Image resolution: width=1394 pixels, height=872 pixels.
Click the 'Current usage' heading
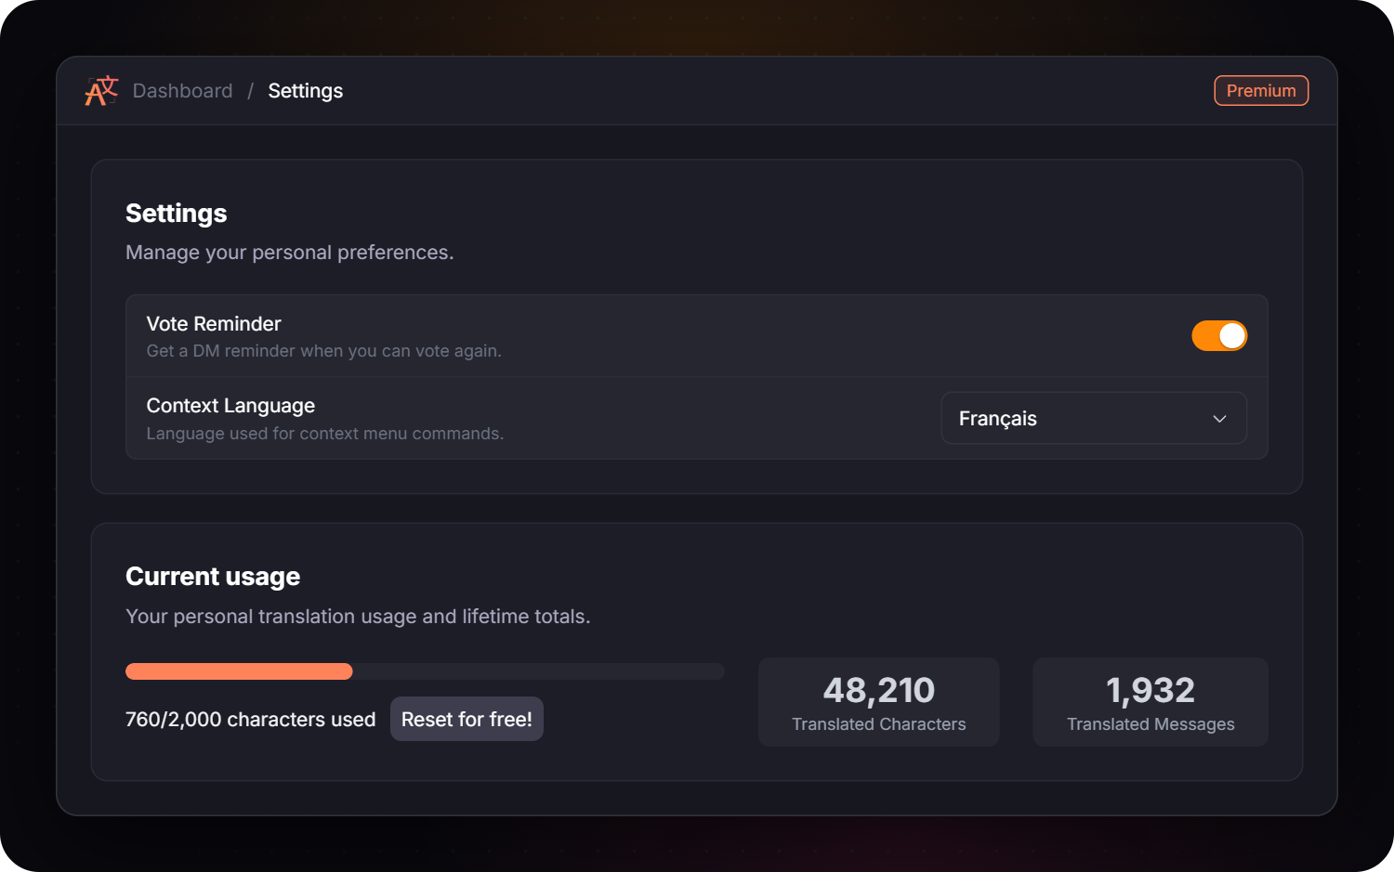pyautogui.click(x=213, y=577)
